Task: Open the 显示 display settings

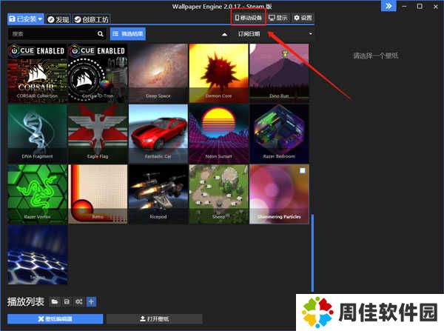Action: (x=277, y=17)
